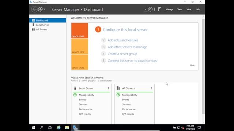The width and height of the screenshot is (234, 131).
Task: Switch to the Learn More tab
Action: (x=80, y=62)
